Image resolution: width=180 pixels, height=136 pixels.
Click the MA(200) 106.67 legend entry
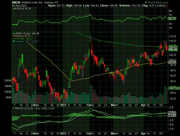coord(23,38)
